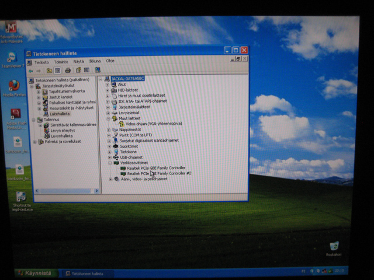
Task: Expand the Järjestelmälaitteet category
Action: [x=108, y=107]
